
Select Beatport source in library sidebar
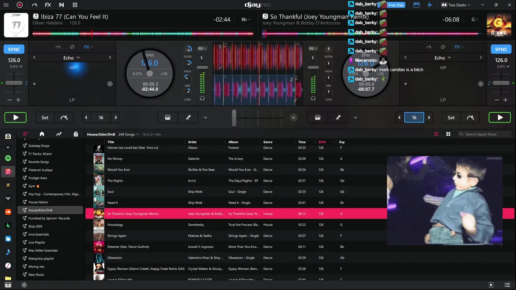(x=8, y=225)
